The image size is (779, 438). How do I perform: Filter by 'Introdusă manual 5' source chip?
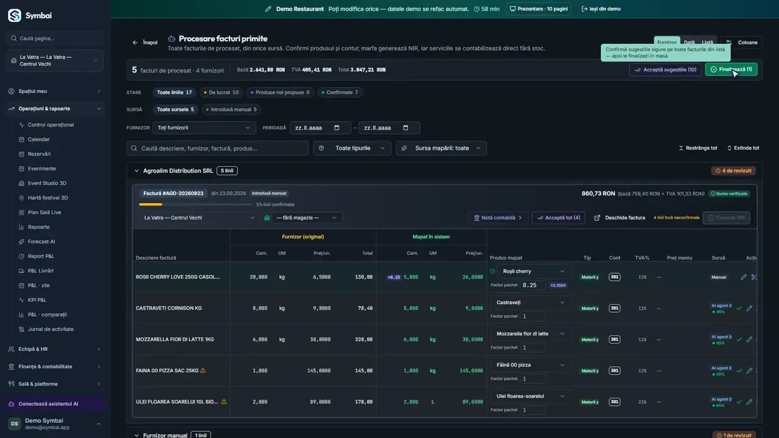coord(231,109)
